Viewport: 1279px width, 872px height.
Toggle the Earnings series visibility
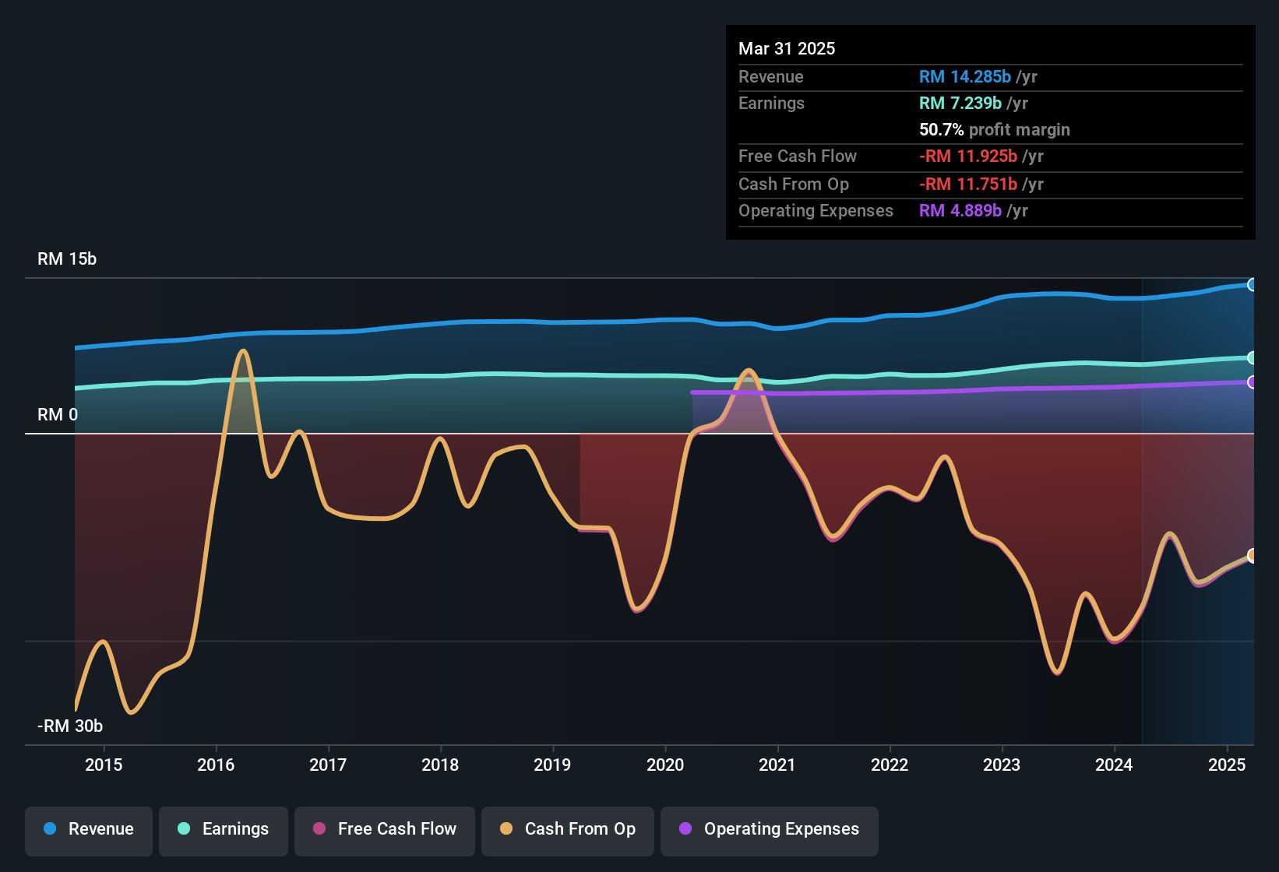[224, 829]
